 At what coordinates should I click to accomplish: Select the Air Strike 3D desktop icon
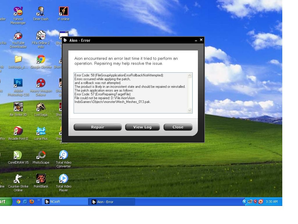click(x=18, y=109)
